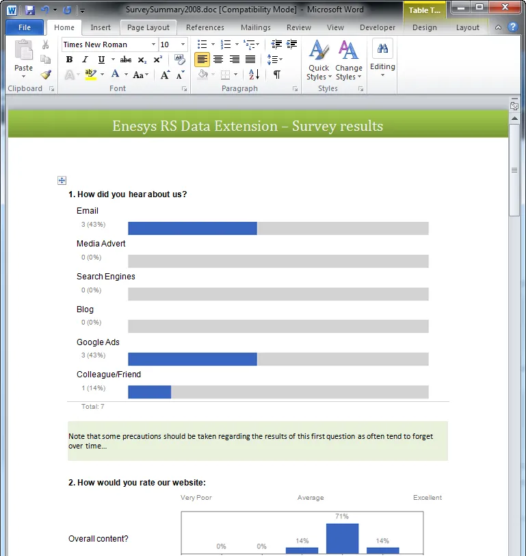Open the Times New Roman font dropdown
Image resolution: width=526 pixels, height=556 pixels.
coord(153,45)
